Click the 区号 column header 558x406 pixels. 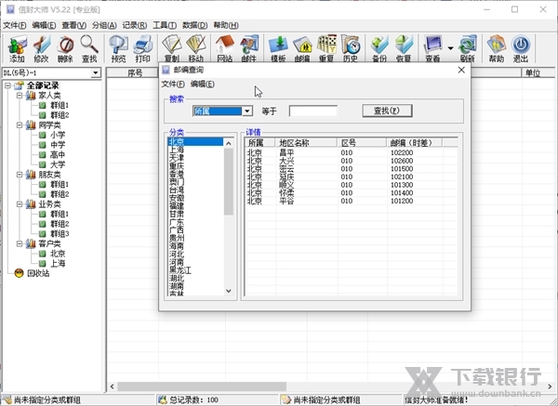pos(362,143)
